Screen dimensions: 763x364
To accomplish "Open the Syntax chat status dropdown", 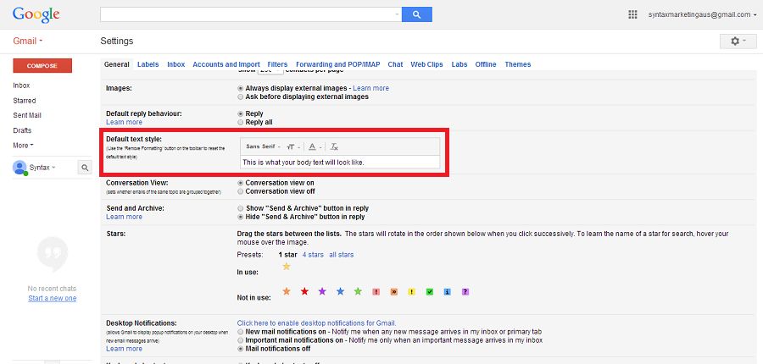I will (x=42, y=168).
